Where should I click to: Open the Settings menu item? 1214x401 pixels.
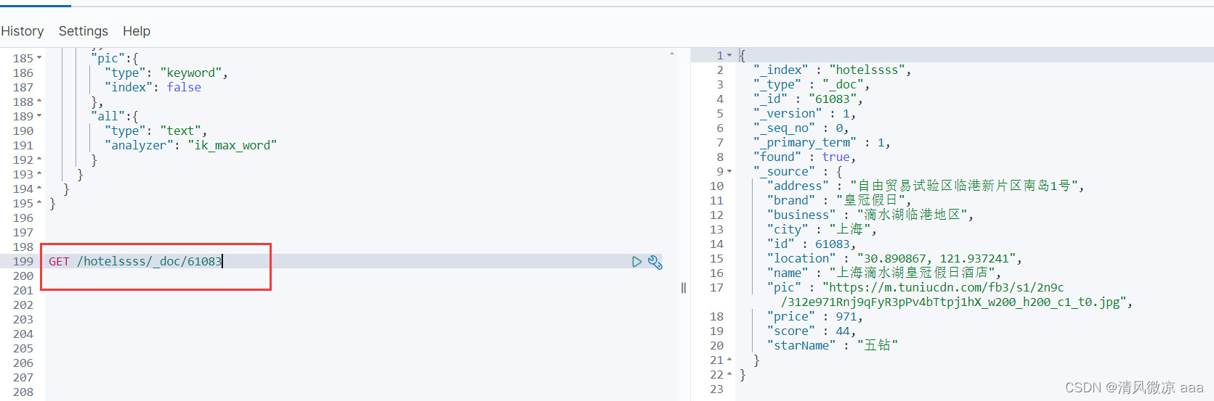point(84,31)
